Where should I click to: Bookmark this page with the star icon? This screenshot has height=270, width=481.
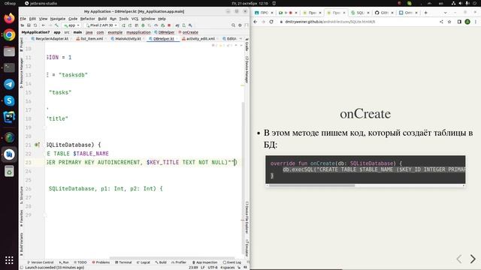[x=449, y=22]
